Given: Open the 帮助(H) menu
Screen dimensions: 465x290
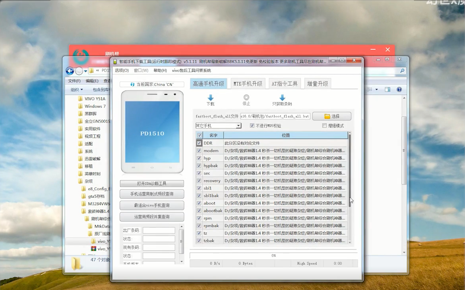Looking at the screenshot, I should click(x=160, y=70).
